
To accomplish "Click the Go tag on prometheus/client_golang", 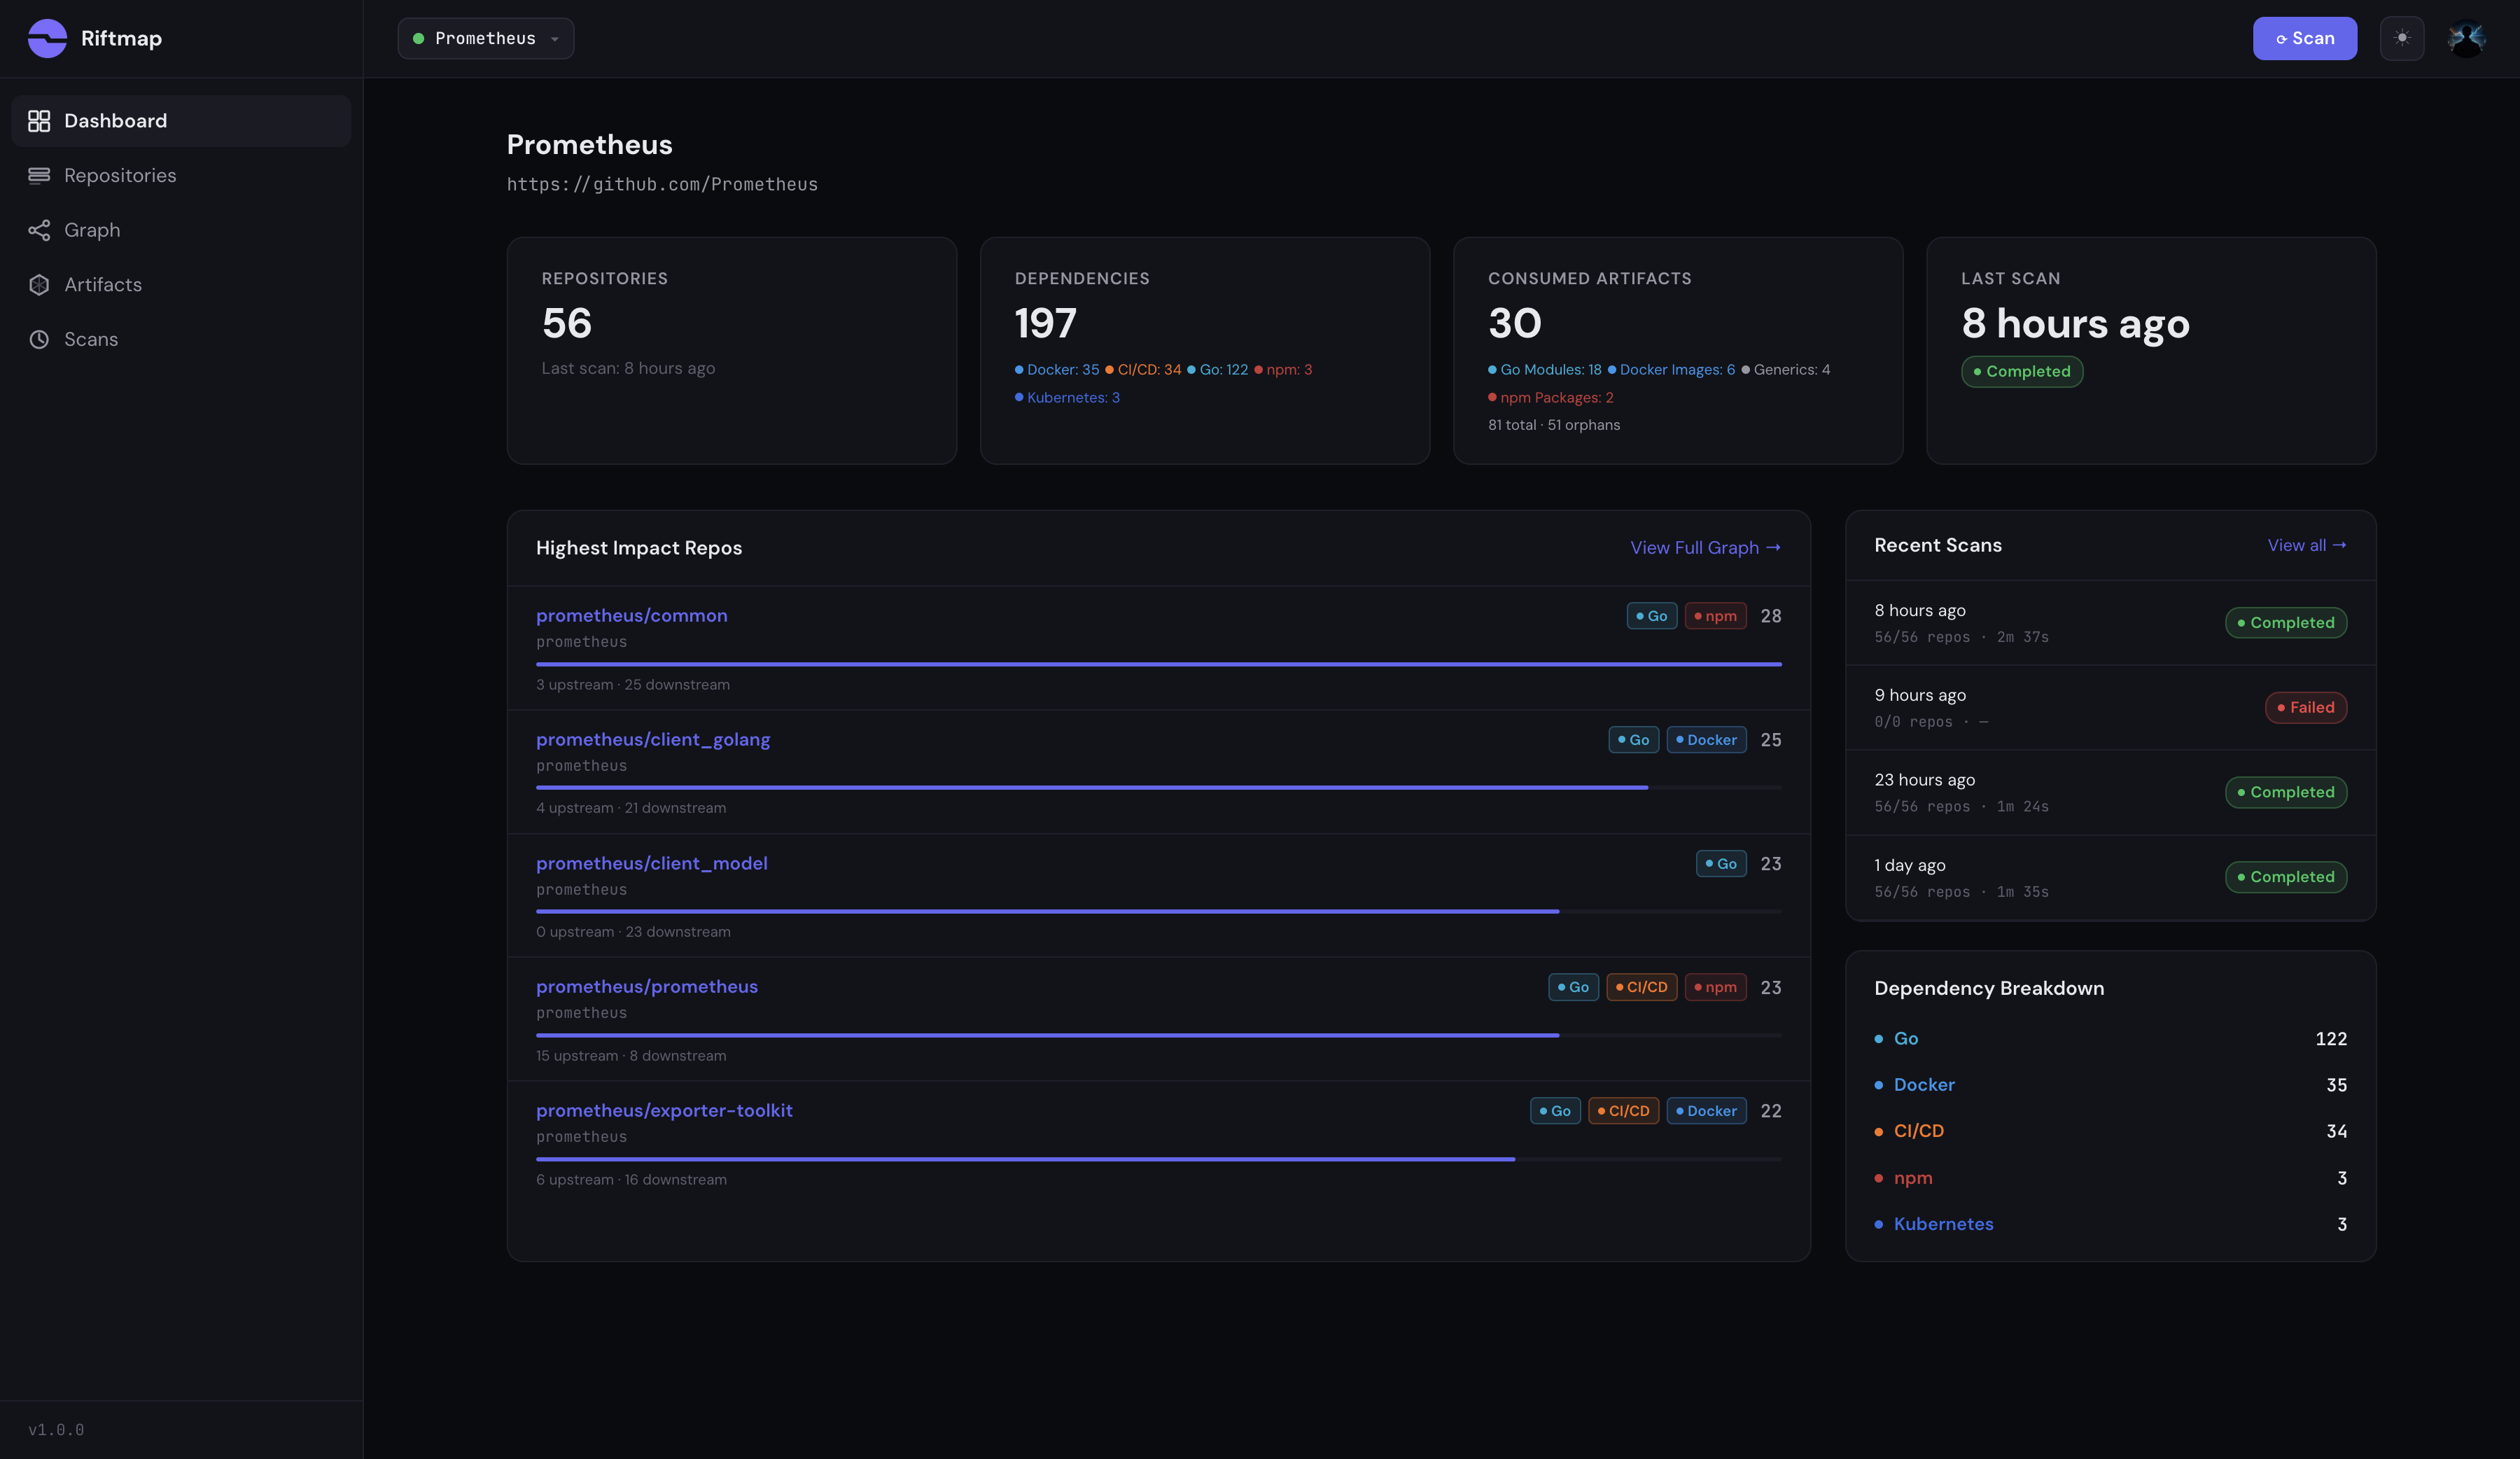I will coord(1634,740).
